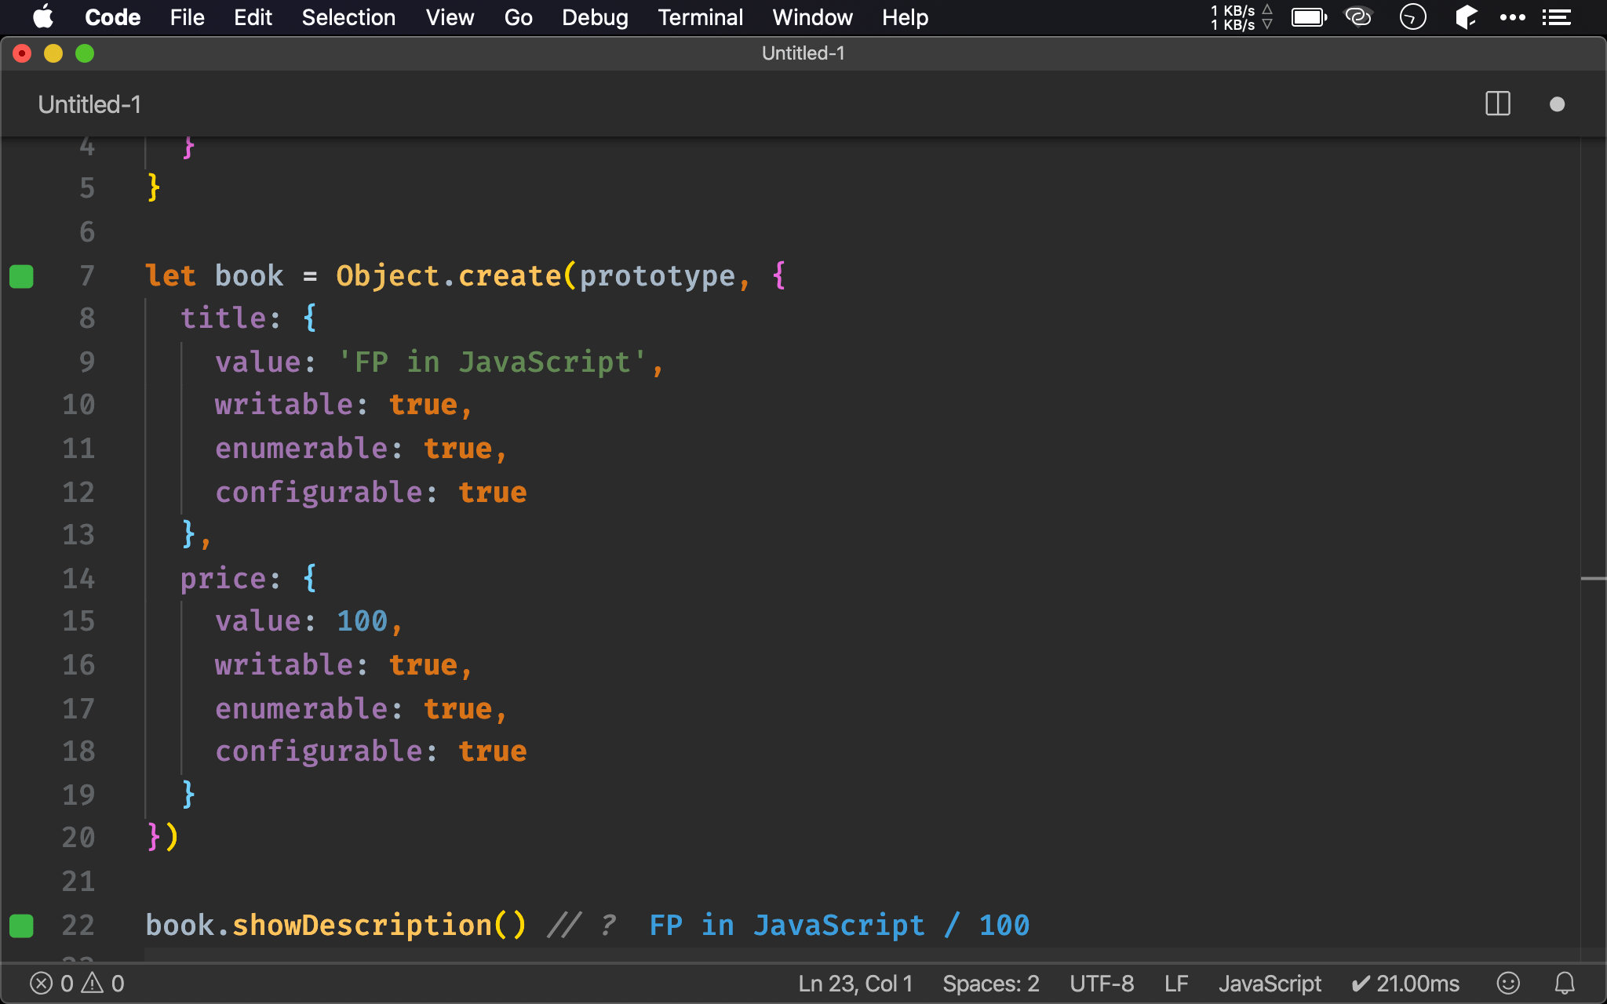Screen dimensions: 1607x1004
Task: Click the battery status icon
Action: click(1309, 17)
